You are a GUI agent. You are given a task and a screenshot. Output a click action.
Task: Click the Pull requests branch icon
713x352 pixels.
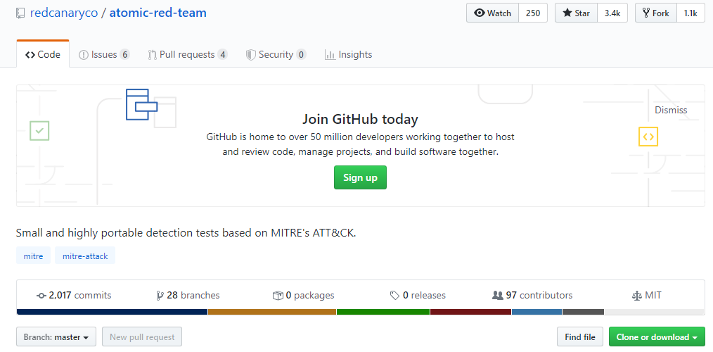click(x=153, y=55)
